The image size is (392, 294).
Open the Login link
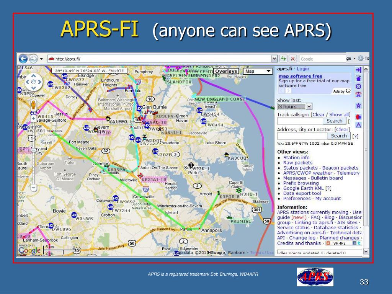[303, 69]
